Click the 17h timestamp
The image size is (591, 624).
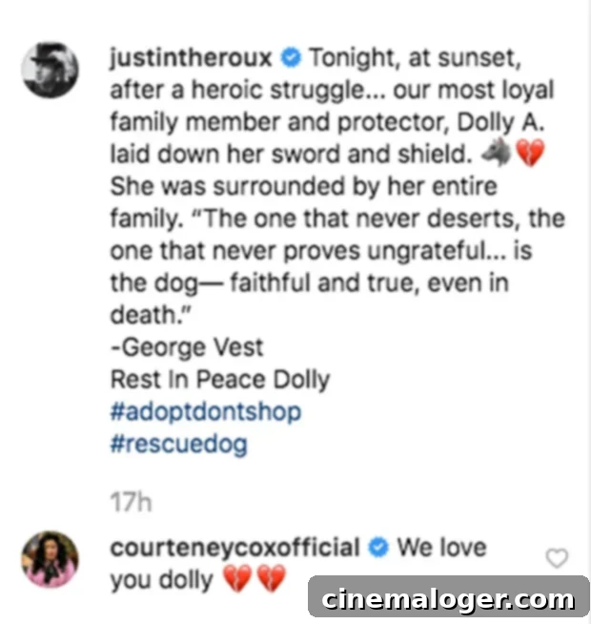tap(131, 502)
